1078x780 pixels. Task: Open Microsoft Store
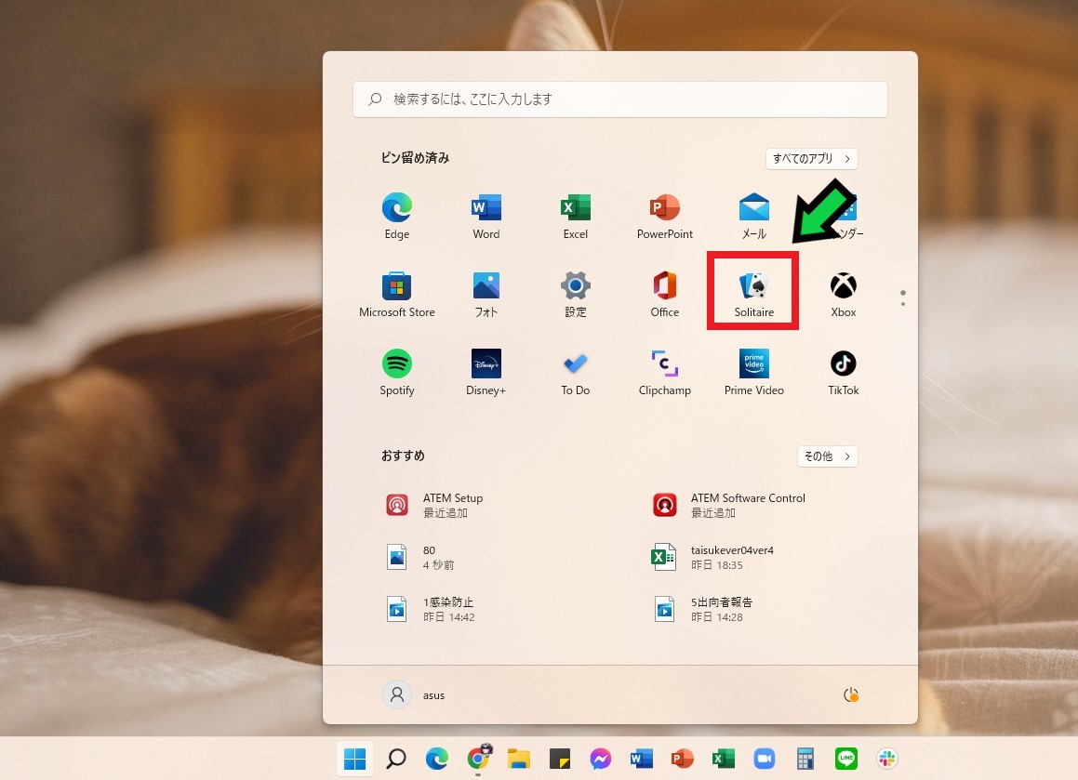tap(397, 294)
